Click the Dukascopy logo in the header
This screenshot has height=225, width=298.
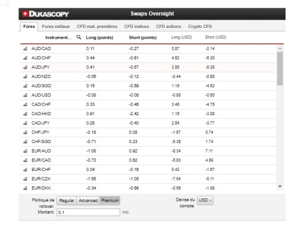pyautogui.click(x=45, y=14)
